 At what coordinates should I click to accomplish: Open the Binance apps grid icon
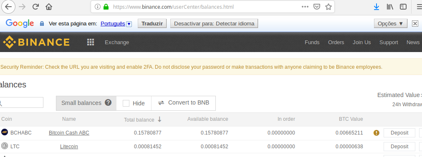(91, 42)
